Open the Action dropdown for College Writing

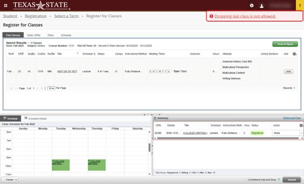(287, 133)
